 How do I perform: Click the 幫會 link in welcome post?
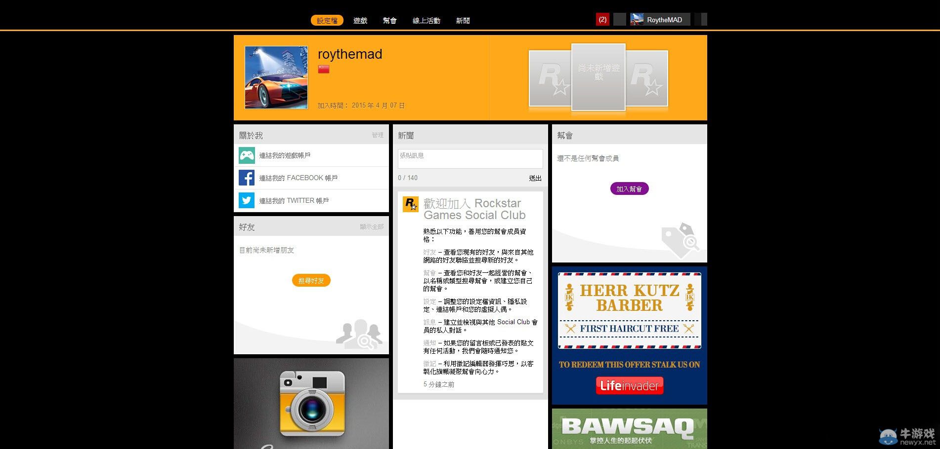429,273
